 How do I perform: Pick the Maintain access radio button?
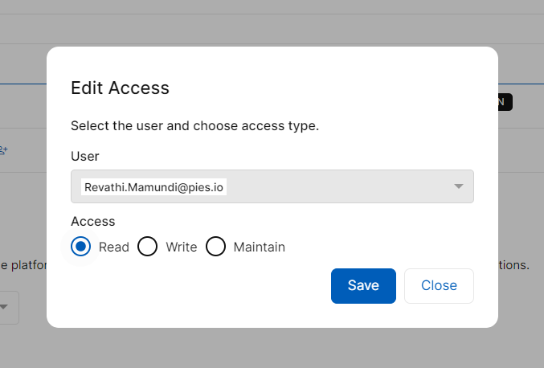coord(215,246)
